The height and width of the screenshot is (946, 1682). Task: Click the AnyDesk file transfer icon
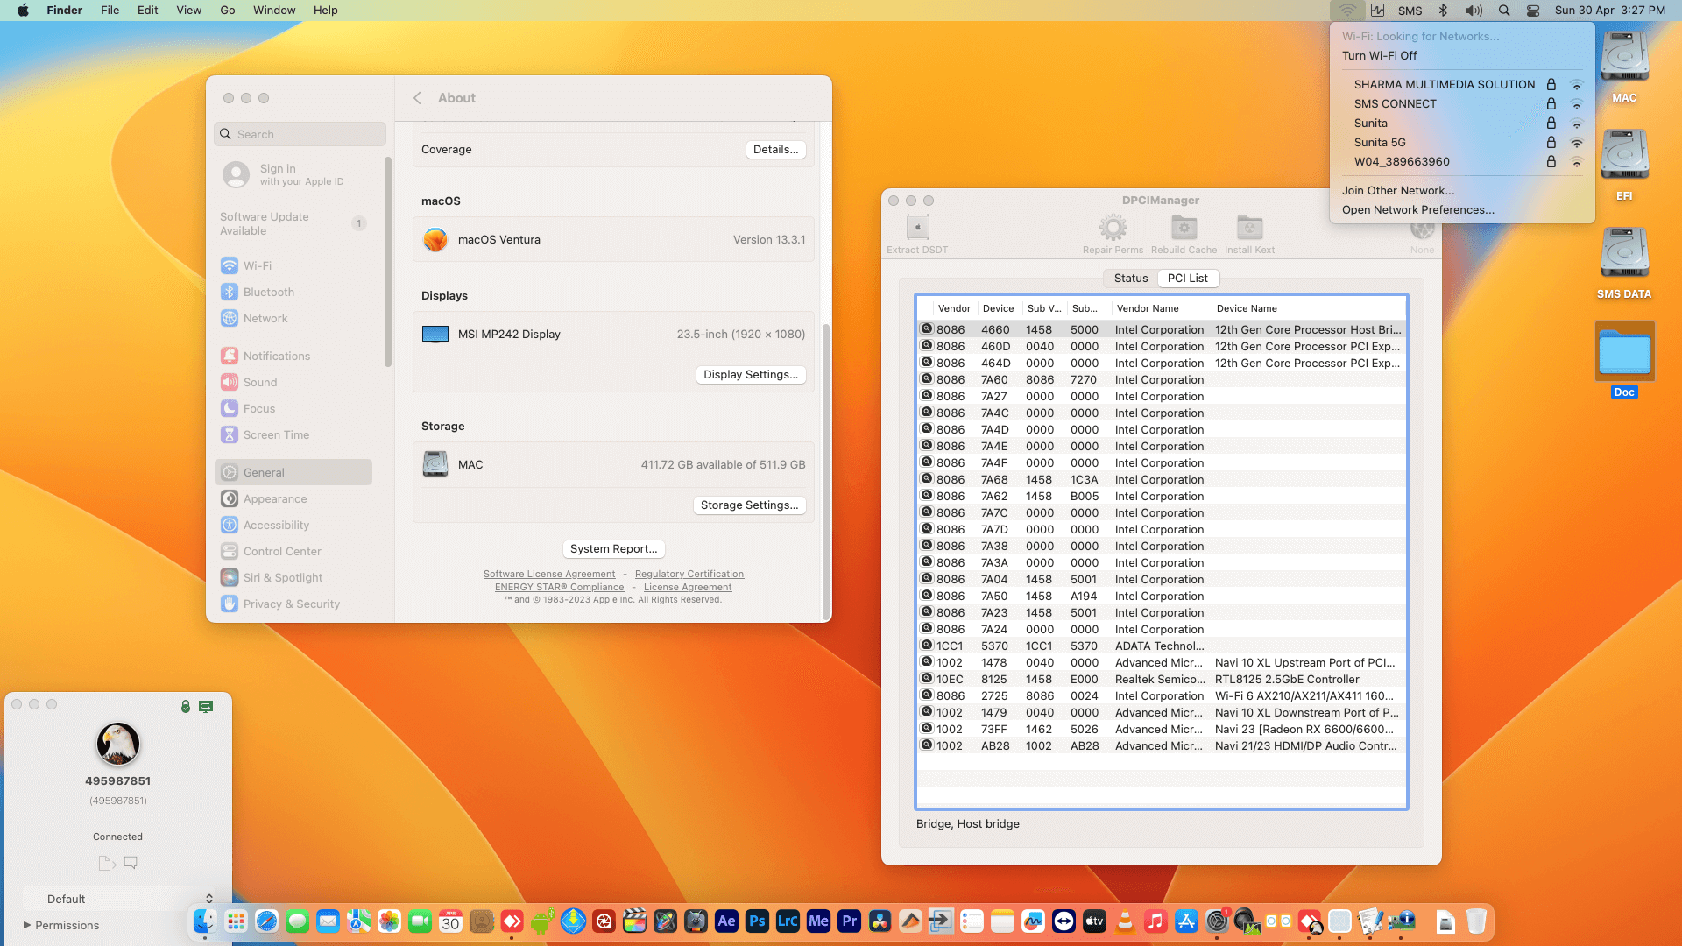pyautogui.click(x=107, y=863)
